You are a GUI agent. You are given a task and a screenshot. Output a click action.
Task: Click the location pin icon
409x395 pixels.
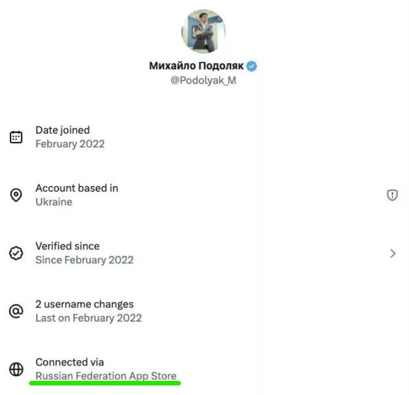coord(16,195)
